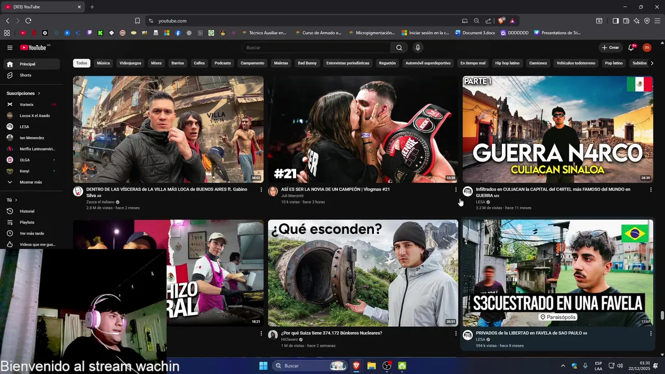Viewport: 665px width, 374px height.
Task: Open options for Zazza el italiano video
Action: click(x=261, y=190)
